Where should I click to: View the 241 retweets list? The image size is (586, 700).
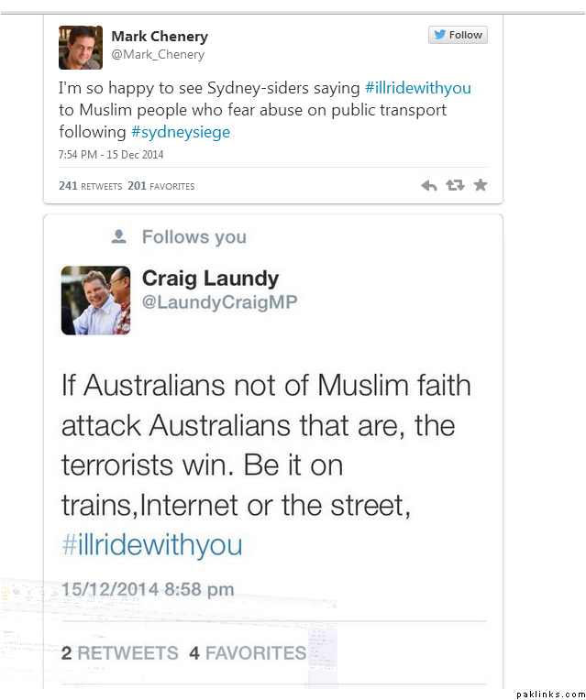tap(90, 186)
